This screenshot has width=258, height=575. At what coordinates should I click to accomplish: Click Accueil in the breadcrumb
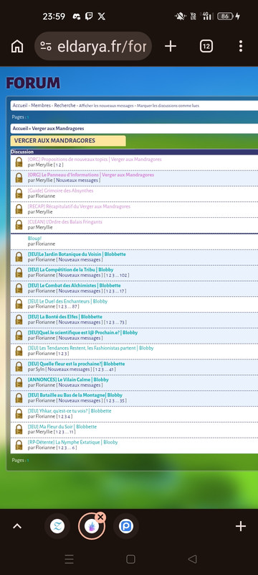pos(20,129)
